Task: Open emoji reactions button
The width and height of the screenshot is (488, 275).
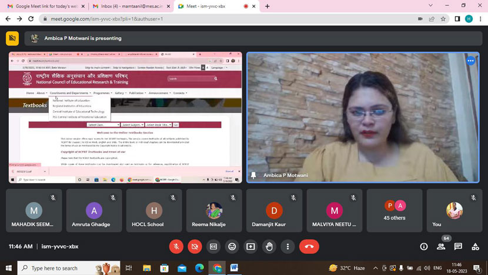Action: [x=232, y=247]
